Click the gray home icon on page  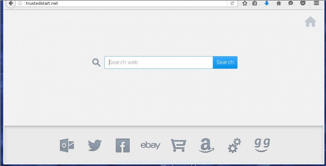(310, 22)
